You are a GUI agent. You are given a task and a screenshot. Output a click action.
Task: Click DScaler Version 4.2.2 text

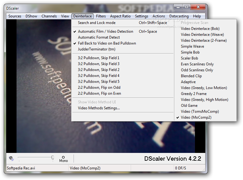coord(173,159)
